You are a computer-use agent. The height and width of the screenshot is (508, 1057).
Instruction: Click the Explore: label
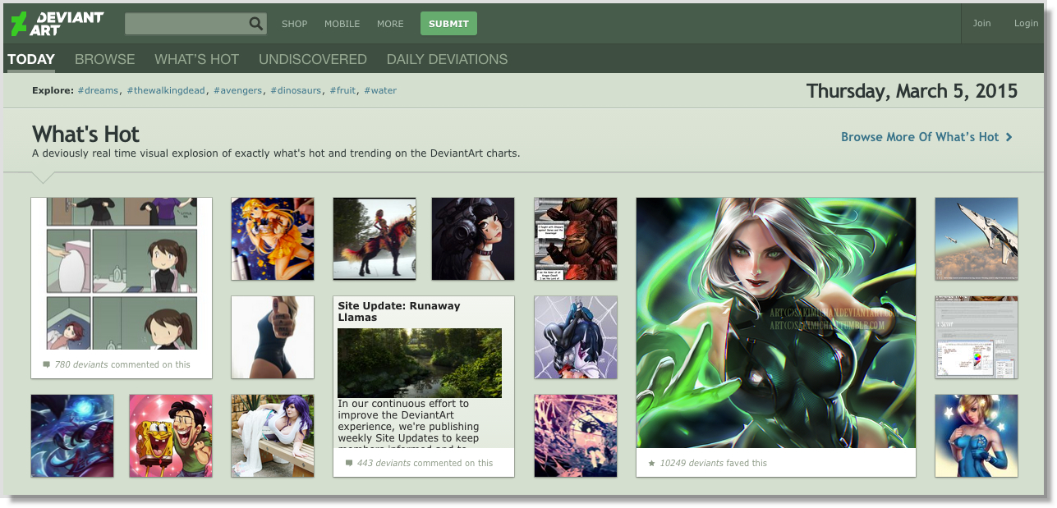[x=53, y=90]
